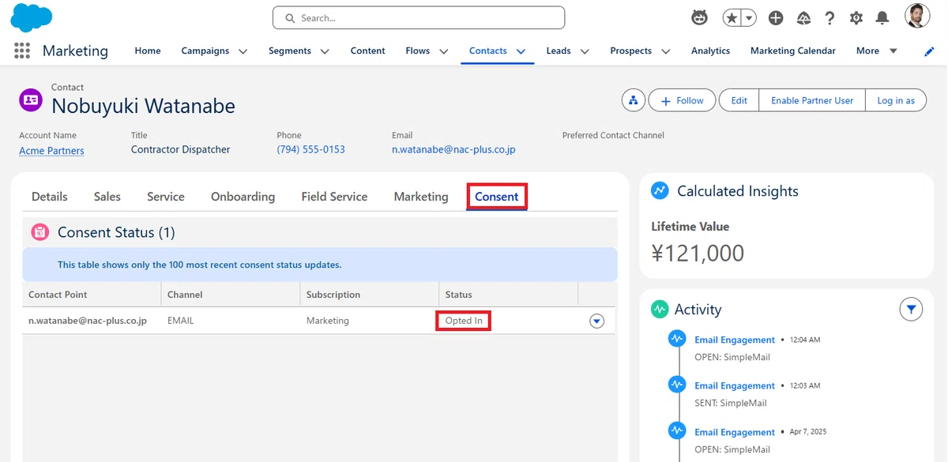Open the row actions for n.watanabe consent

(597, 321)
